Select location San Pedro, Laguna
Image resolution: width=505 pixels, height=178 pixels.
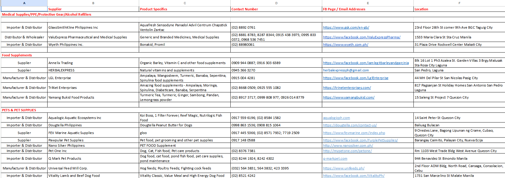point(459,70)
